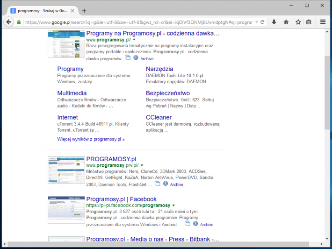Open the dropdown arrow next to the facebook.com/programosy URL
The image size is (332, 249).
(x=173, y=205)
